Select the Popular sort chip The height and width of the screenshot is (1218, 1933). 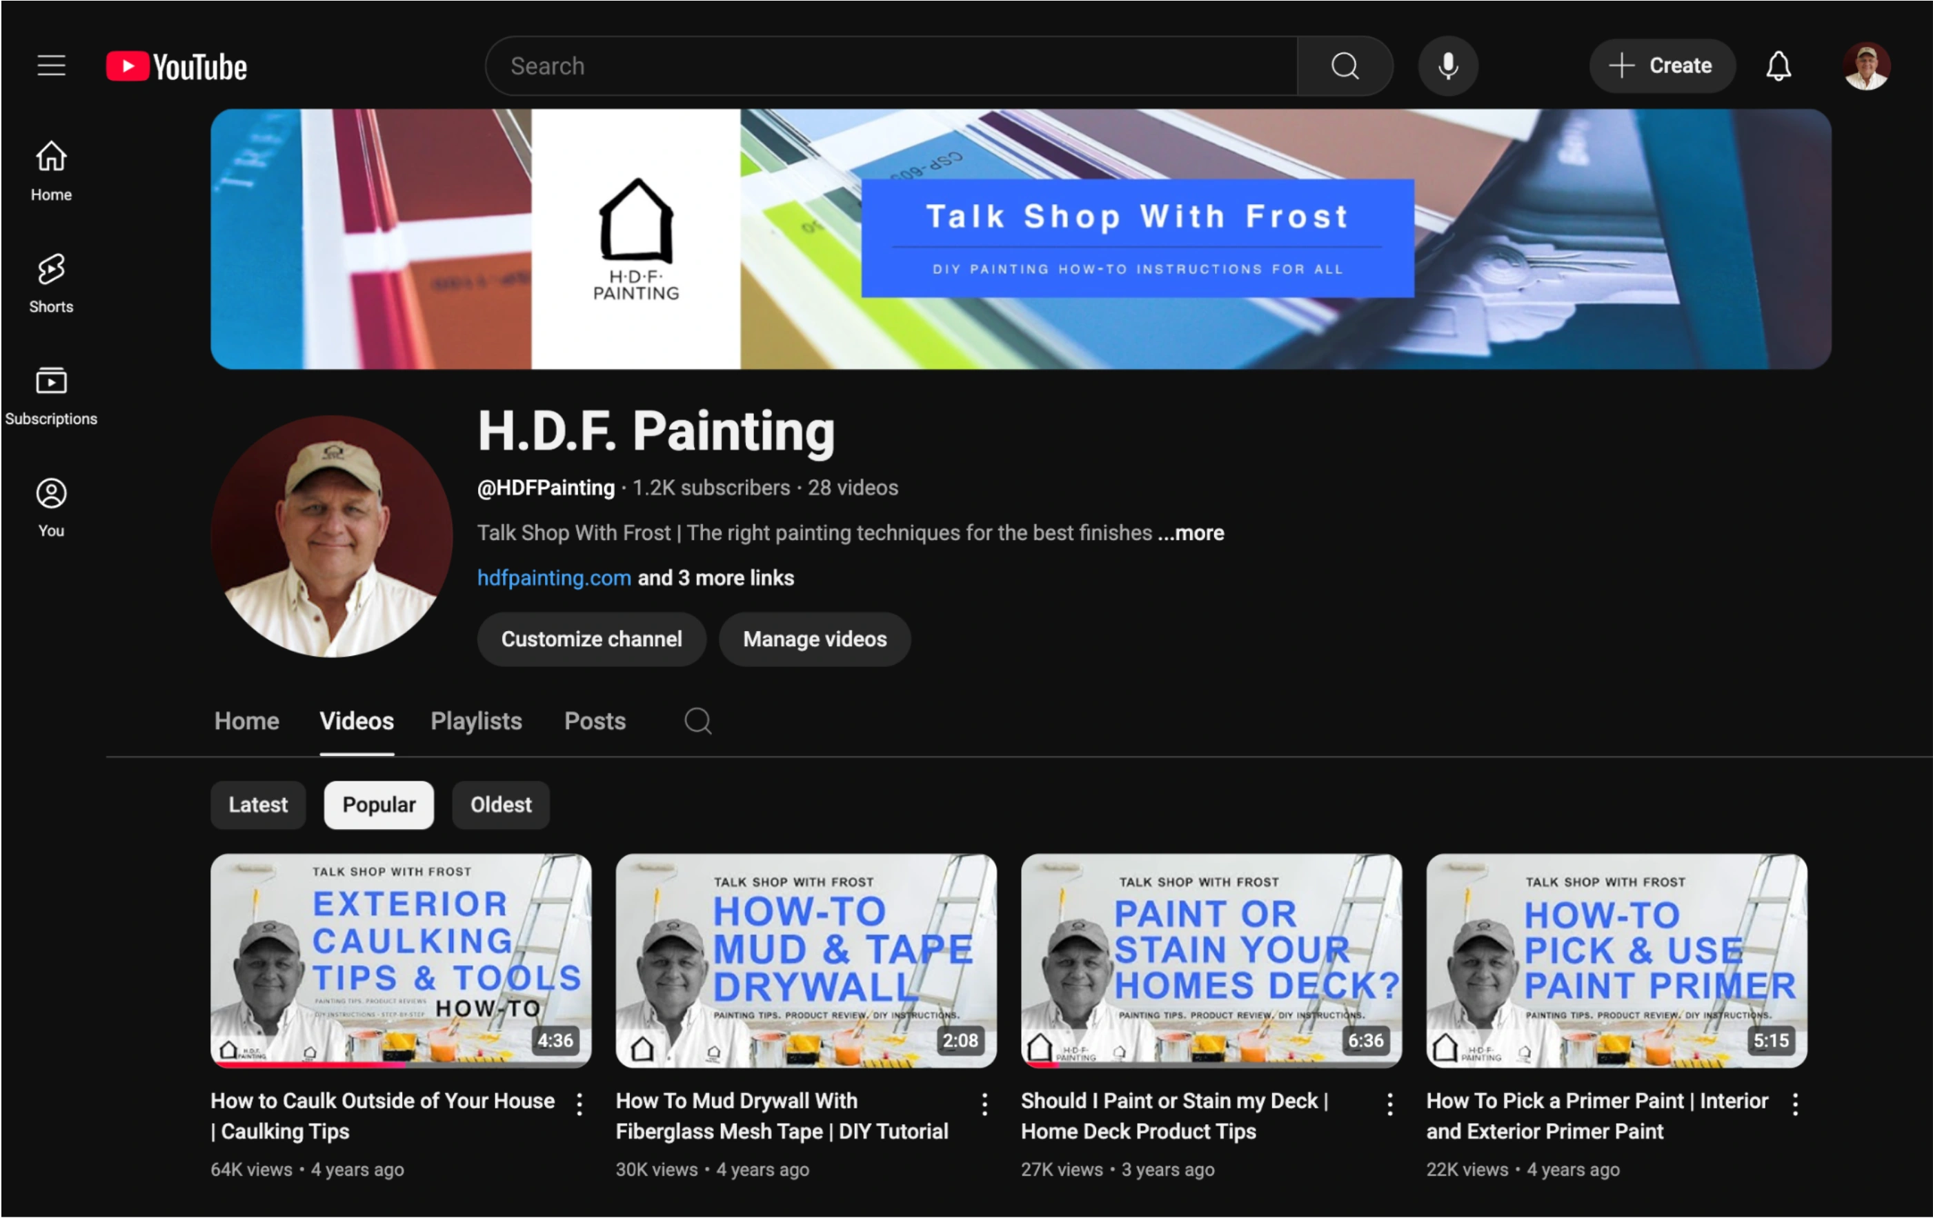(x=379, y=805)
